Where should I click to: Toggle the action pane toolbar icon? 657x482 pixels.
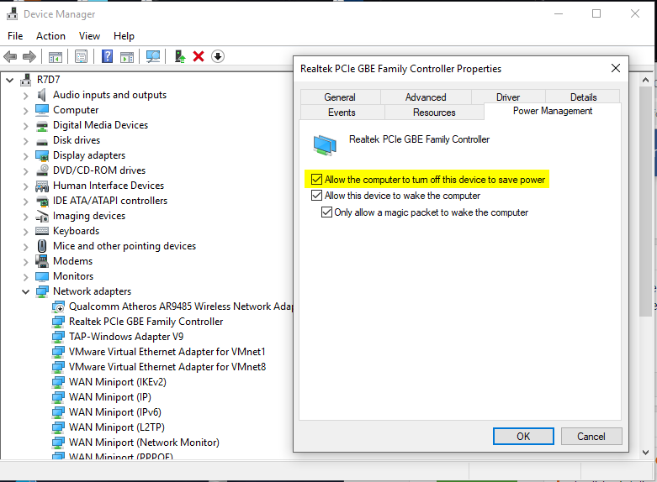[127, 56]
